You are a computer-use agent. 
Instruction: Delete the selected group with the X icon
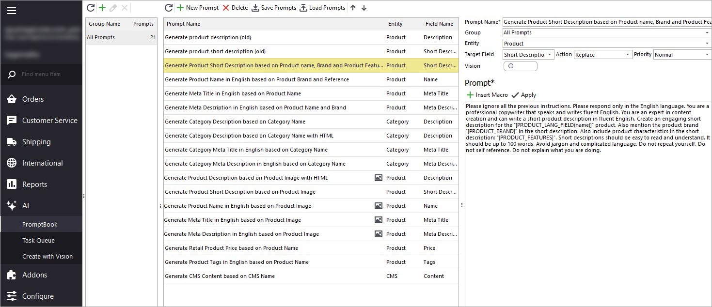click(125, 8)
